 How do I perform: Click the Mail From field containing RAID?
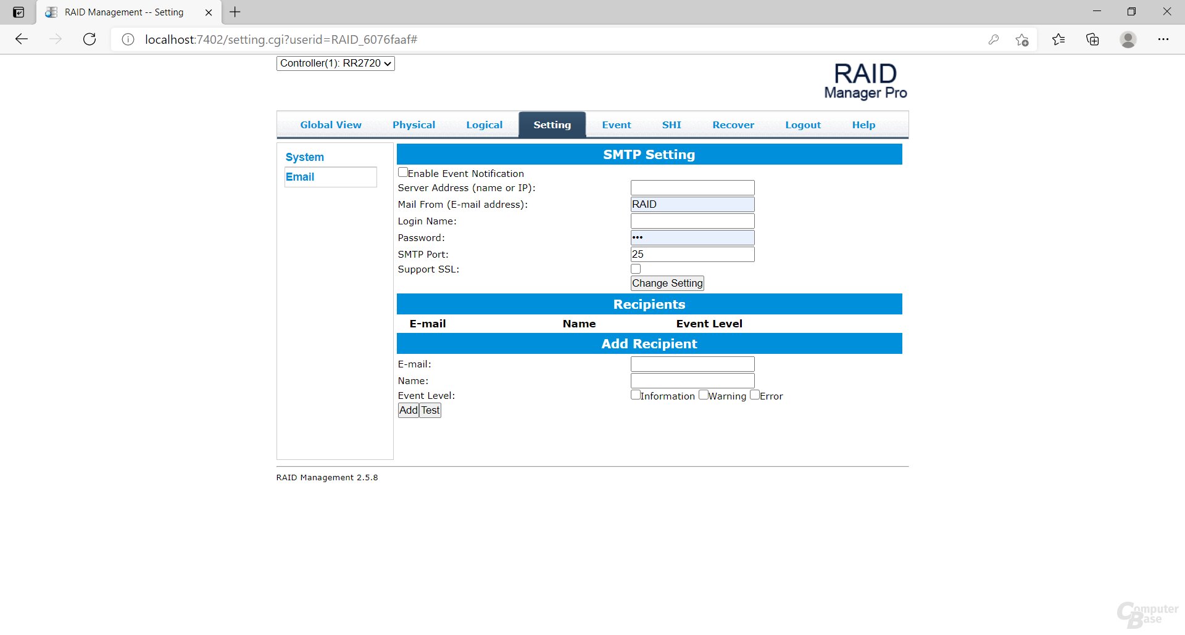pyautogui.click(x=692, y=204)
